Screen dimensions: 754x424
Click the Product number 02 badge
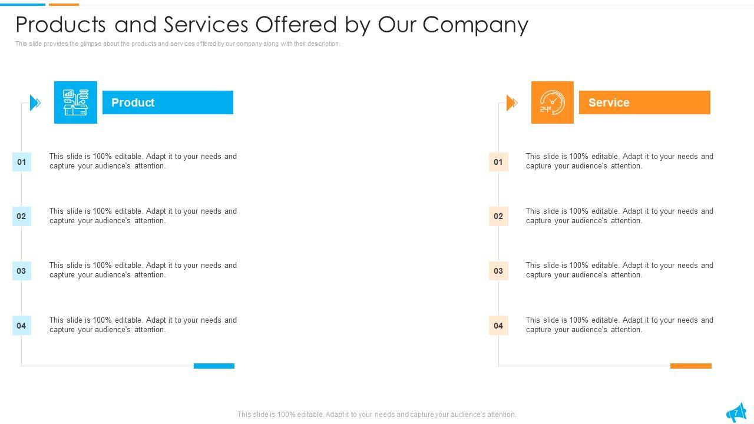click(21, 216)
